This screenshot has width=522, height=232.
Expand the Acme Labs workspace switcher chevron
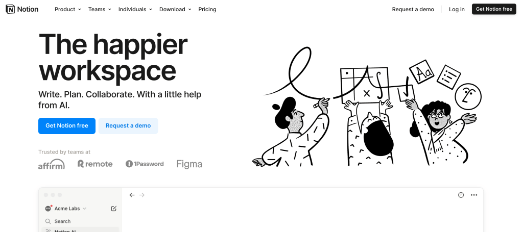point(84,209)
